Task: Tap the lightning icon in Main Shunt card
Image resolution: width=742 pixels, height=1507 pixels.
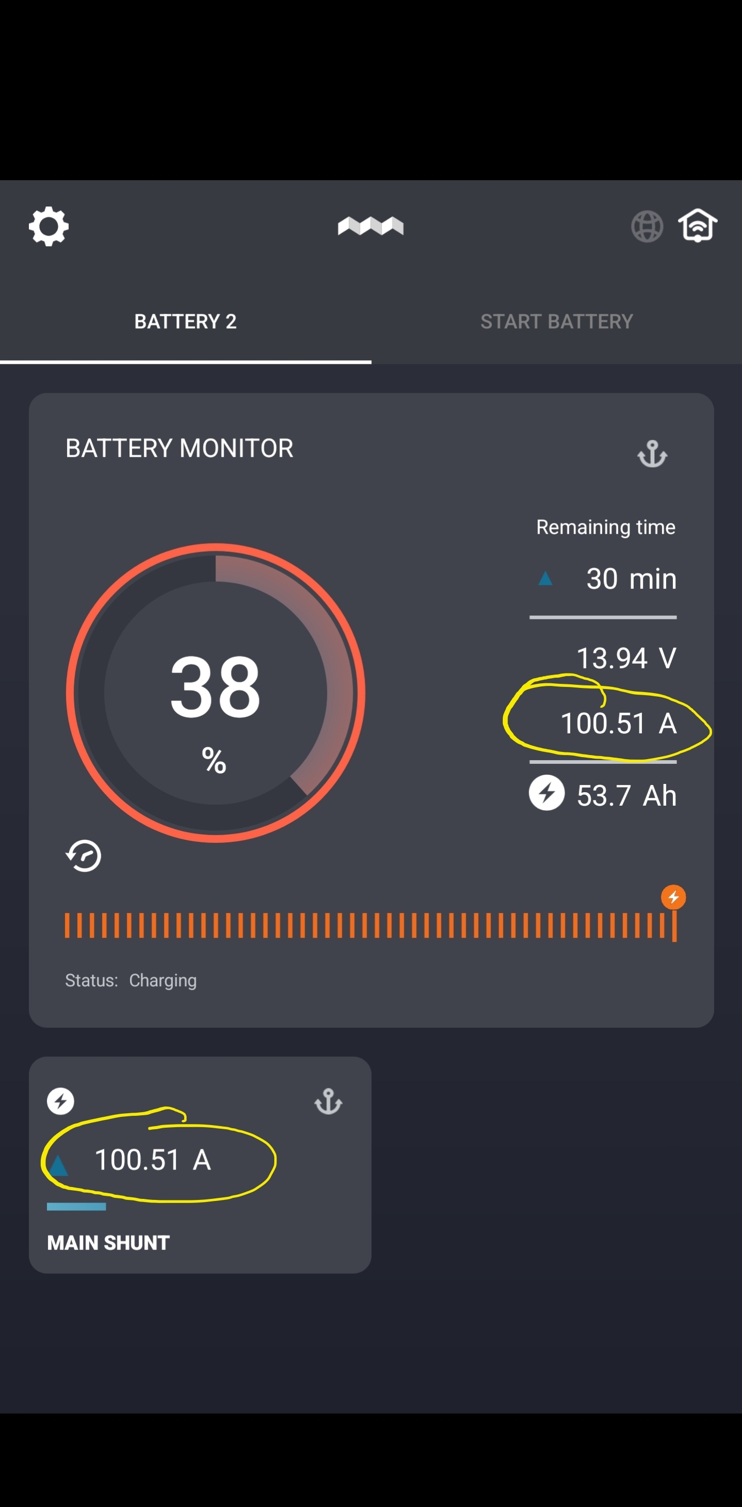Action: tap(61, 1101)
